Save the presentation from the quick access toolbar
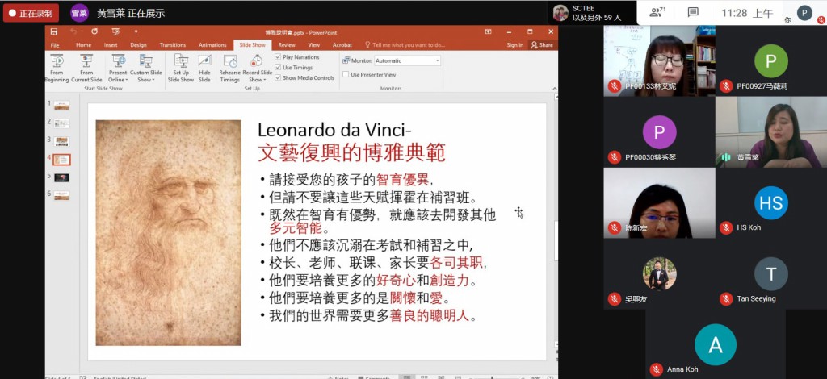827x379 pixels. click(x=54, y=31)
